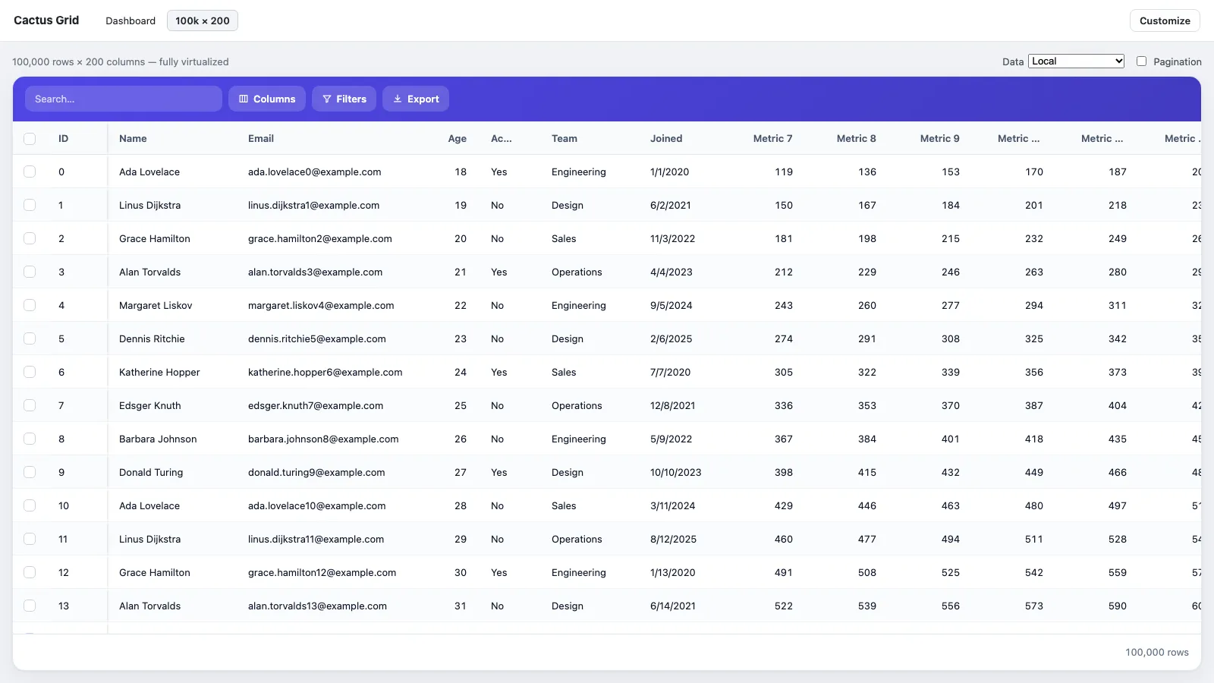Click the 100,000 rows footer count
This screenshot has width=1214, height=683.
point(1157,653)
